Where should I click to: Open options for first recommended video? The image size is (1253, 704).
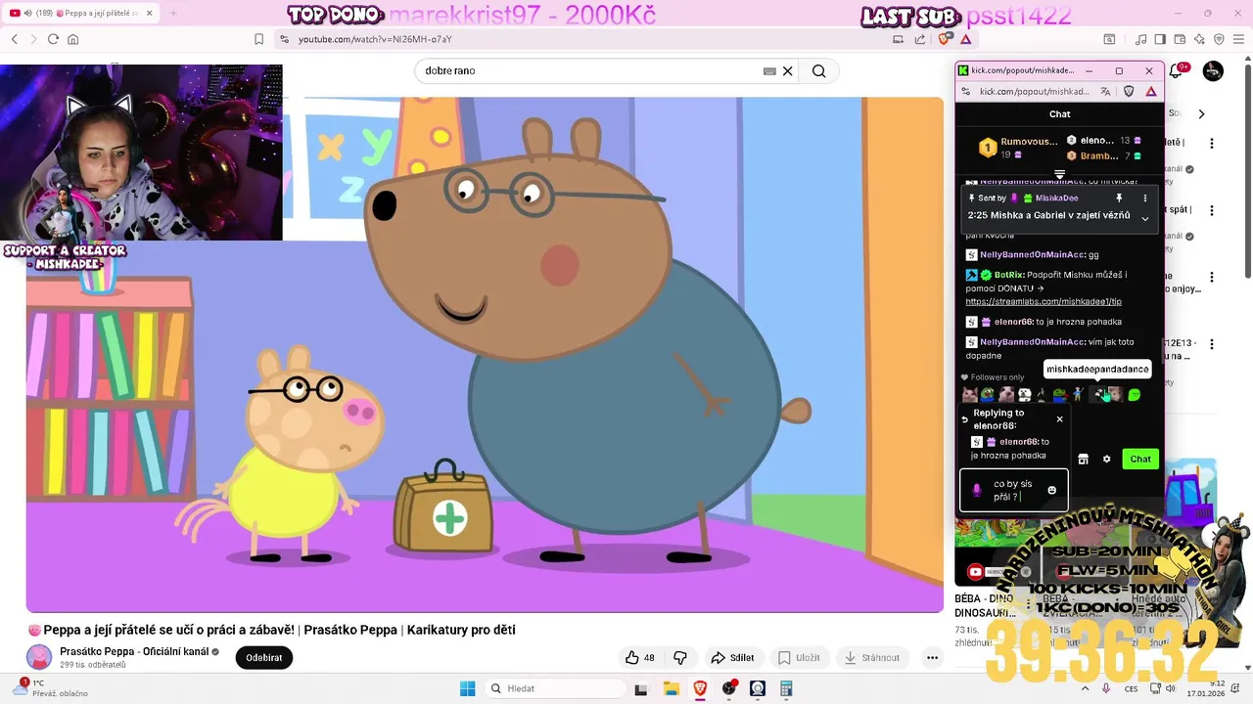(1212, 143)
